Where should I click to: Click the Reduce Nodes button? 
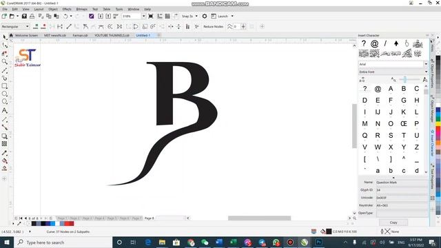[213, 26]
